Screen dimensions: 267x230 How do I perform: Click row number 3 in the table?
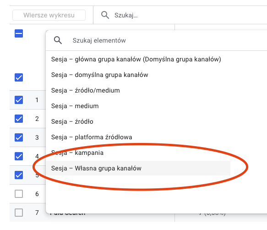pyautogui.click(x=37, y=137)
